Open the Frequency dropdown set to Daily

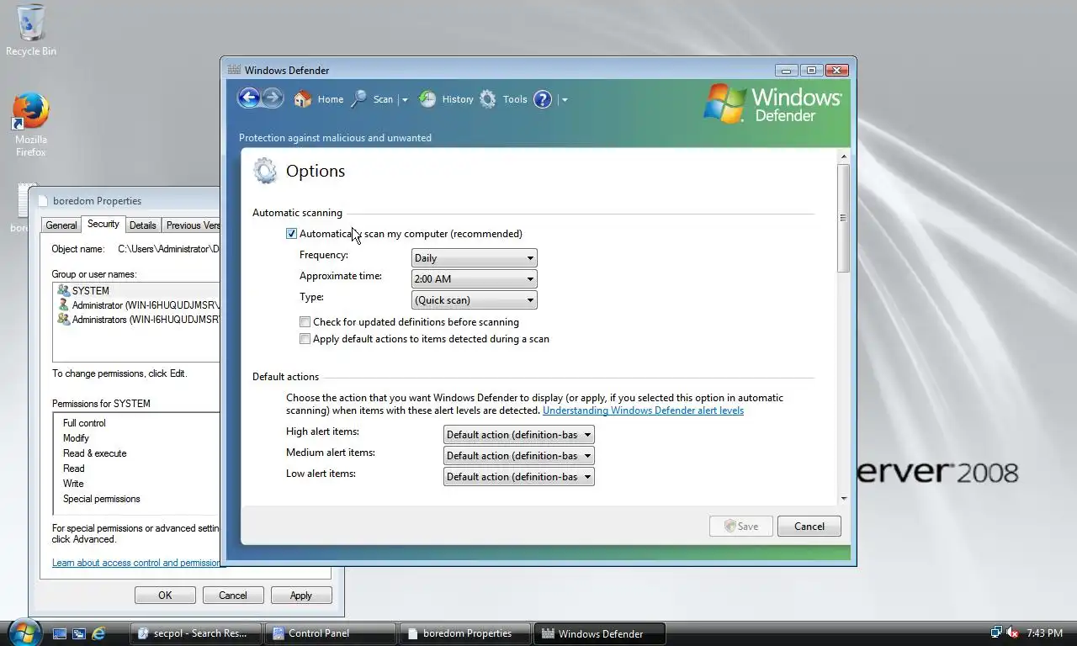click(474, 258)
